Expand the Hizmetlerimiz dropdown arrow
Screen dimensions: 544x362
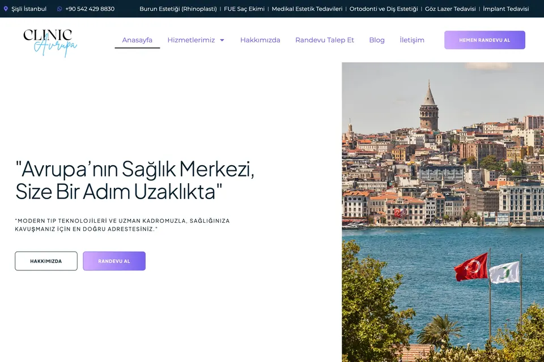[222, 40]
